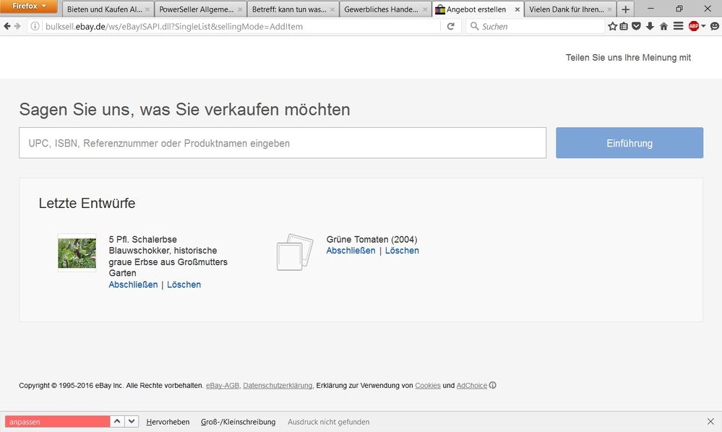Image resolution: width=722 pixels, height=432 pixels.
Task: Open the bookmarks list icon
Action: point(624,27)
